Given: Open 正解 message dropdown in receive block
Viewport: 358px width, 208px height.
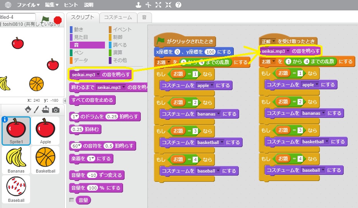Looking at the screenshot, I should coord(274,41).
